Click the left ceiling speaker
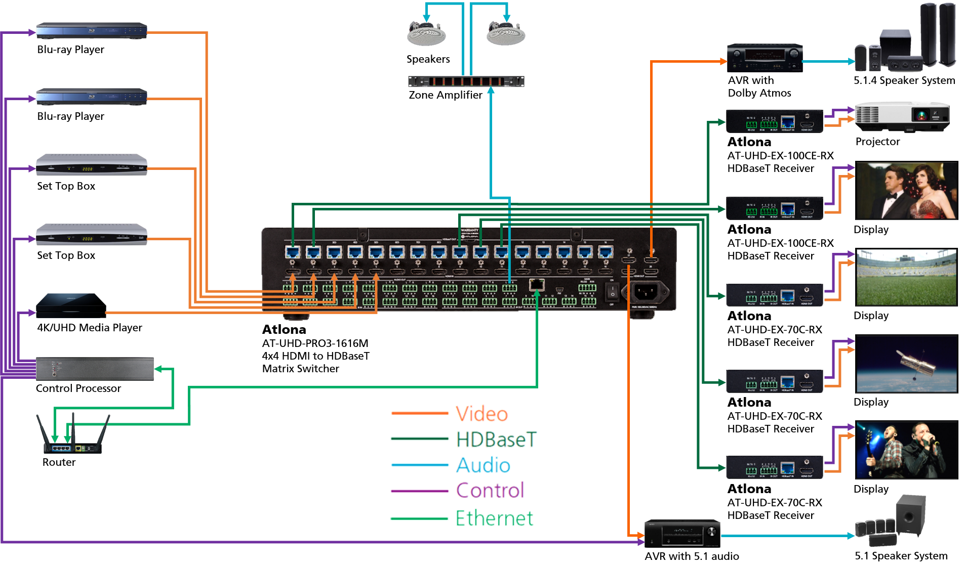This screenshot has width=964, height=569. point(426,34)
